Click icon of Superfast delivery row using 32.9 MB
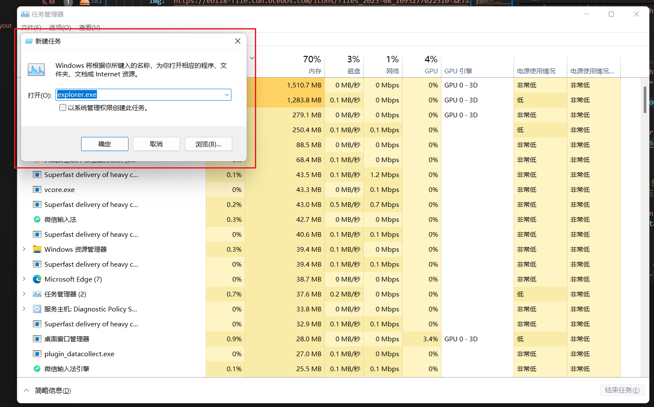Screen dimensions: 654x407 point(37,324)
